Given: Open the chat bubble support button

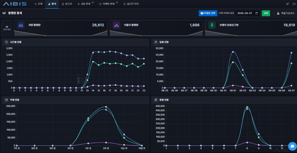Looking at the screenshot, I should [x=292, y=146].
